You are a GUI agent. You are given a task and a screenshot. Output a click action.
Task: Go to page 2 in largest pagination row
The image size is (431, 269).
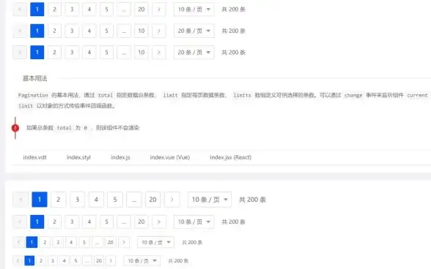59,200
